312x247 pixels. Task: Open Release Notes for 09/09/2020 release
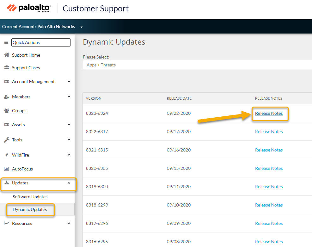pos(269,223)
